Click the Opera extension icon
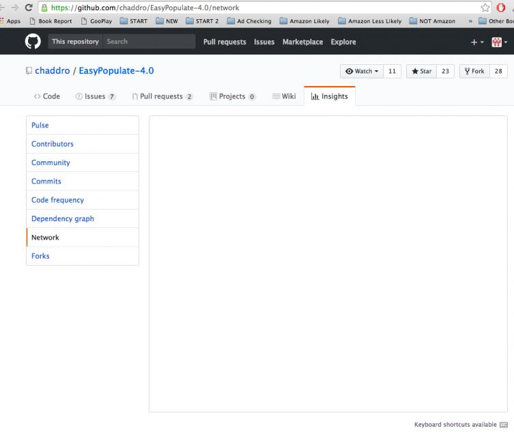The height and width of the screenshot is (437, 514). click(500, 8)
